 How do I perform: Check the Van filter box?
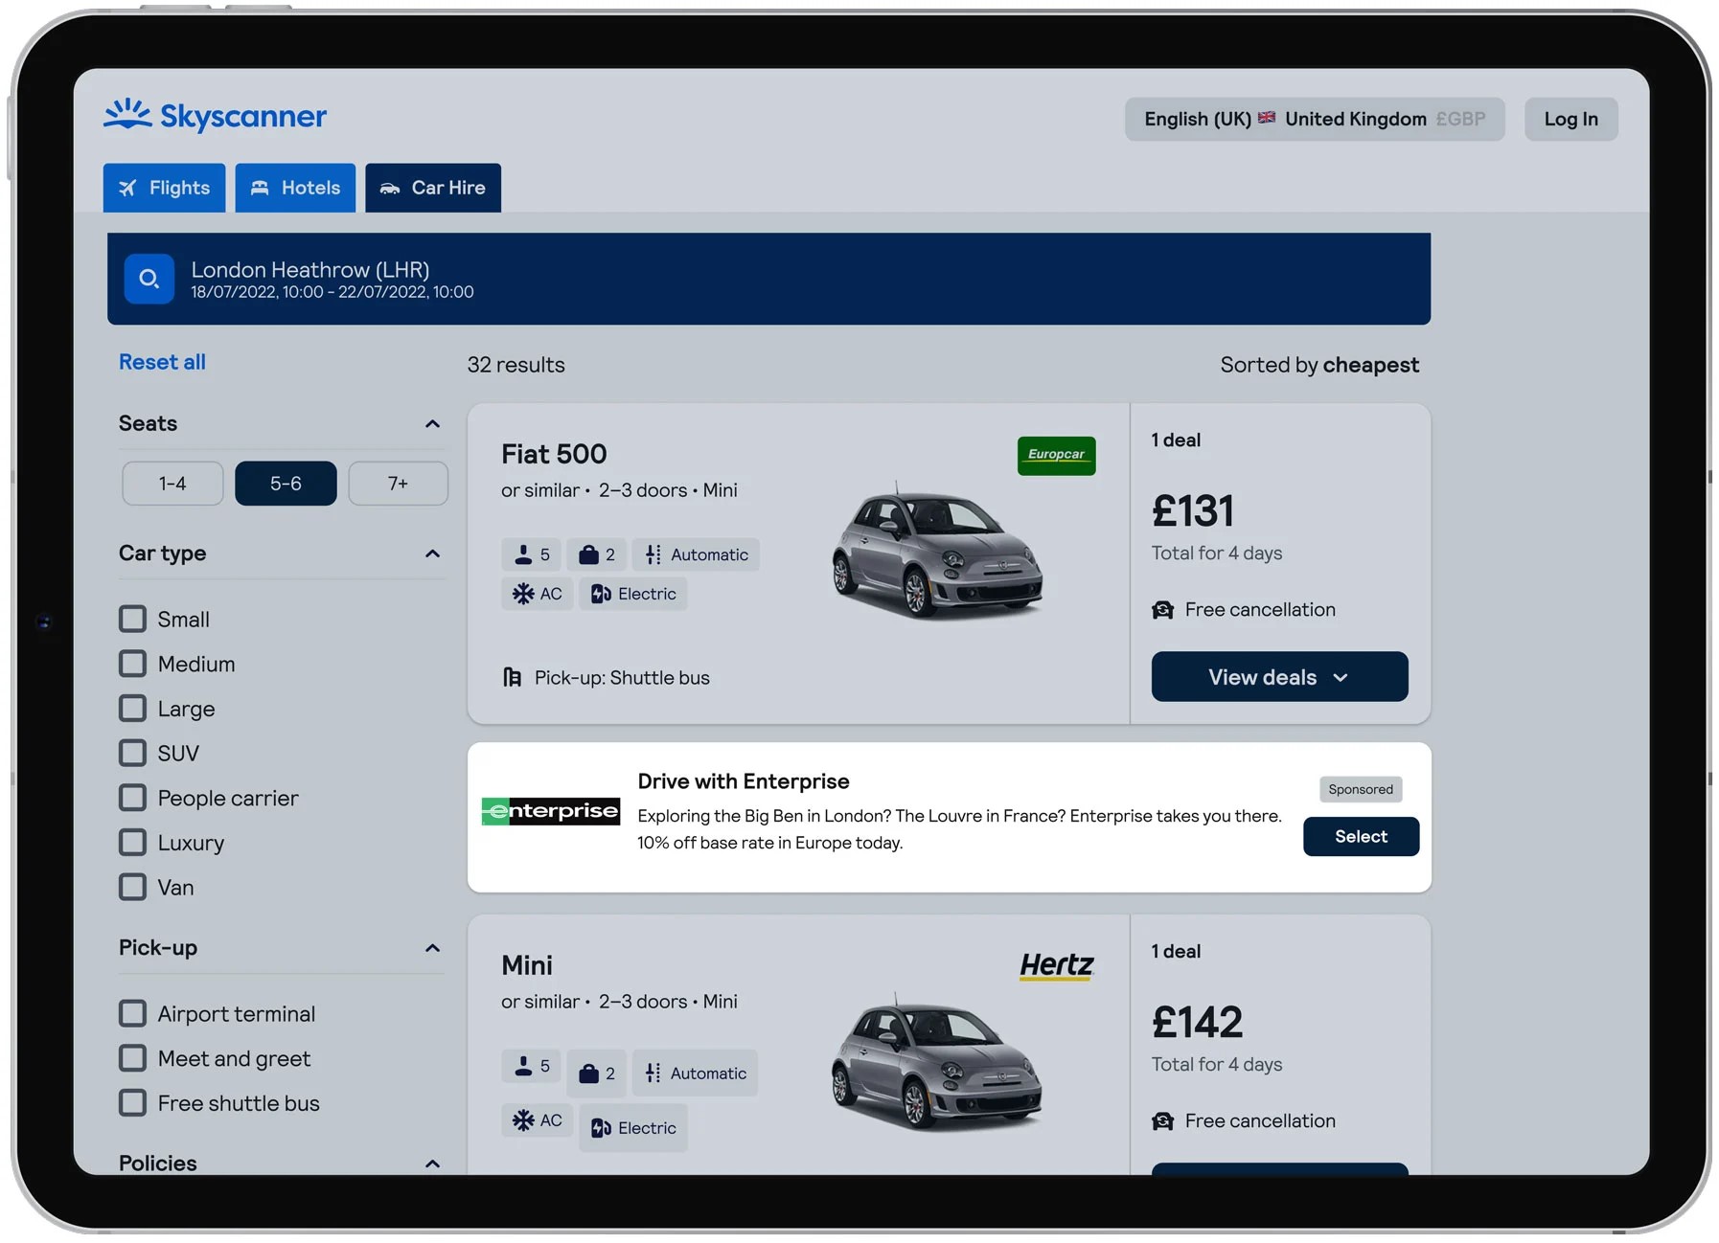point(132,888)
